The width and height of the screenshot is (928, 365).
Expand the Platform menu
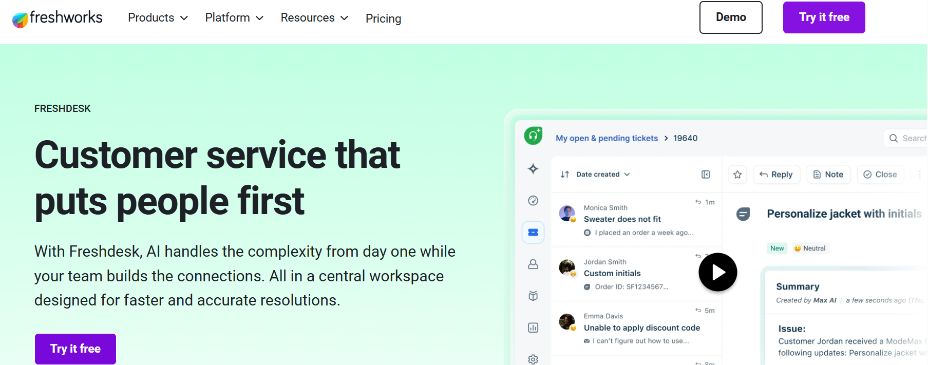[x=234, y=17]
